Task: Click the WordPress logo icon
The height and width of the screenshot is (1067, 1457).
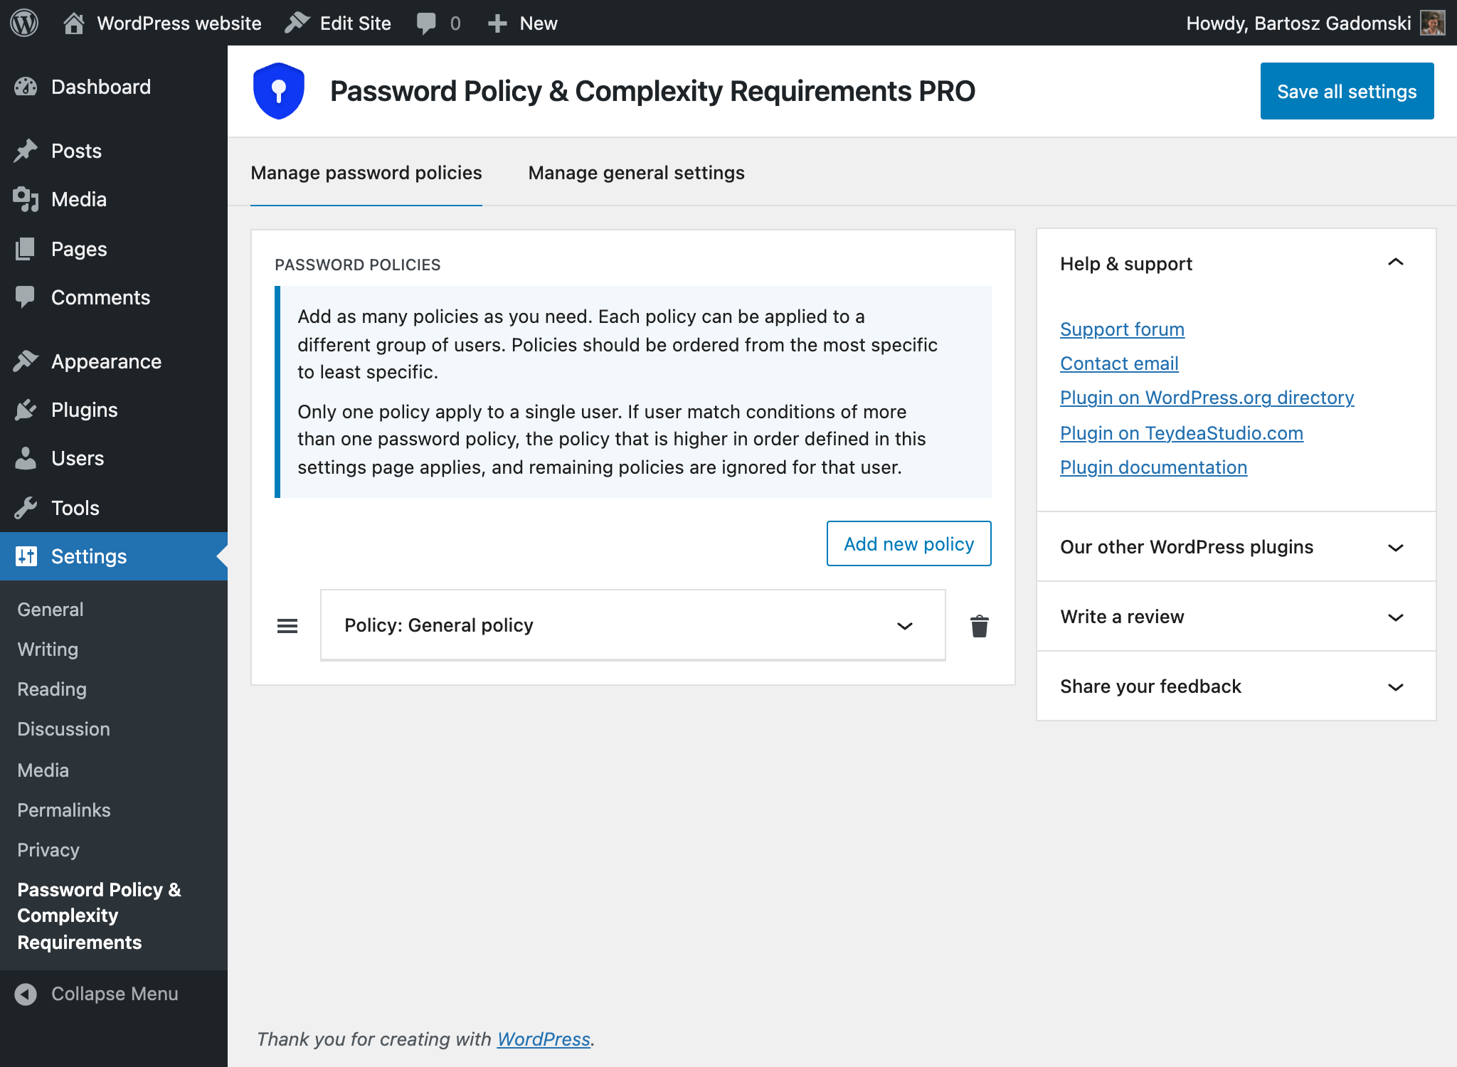Action: [24, 23]
